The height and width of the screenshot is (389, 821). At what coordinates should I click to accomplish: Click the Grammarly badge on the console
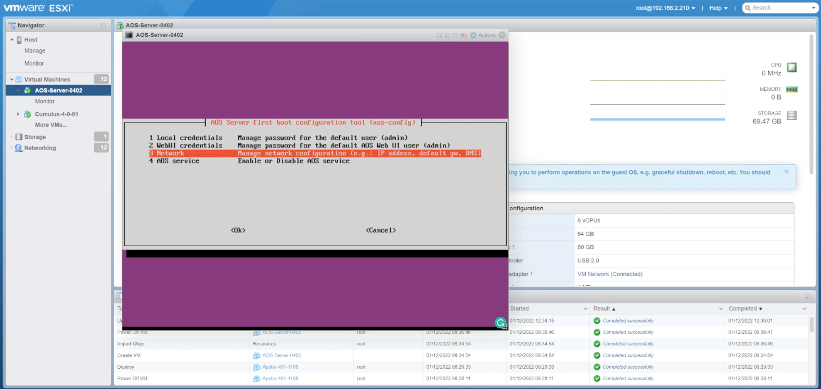tap(501, 323)
